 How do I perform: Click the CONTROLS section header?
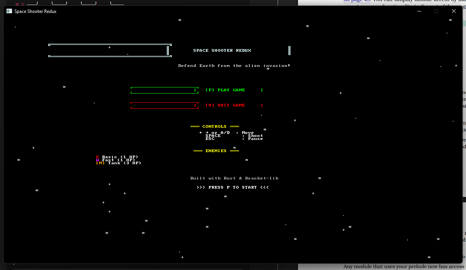click(x=214, y=126)
